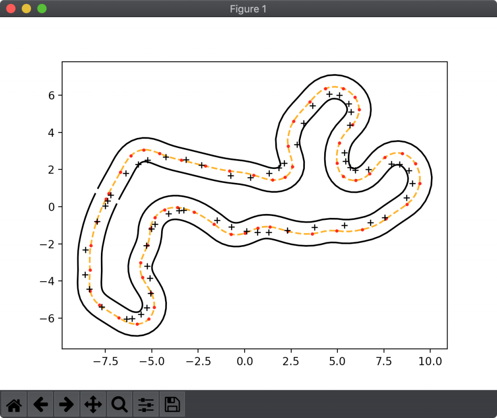Image resolution: width=497 pixels, height=418 pixels.
Task: Save the figure with floppy disk icon
Action: click(x=172, y=404)
